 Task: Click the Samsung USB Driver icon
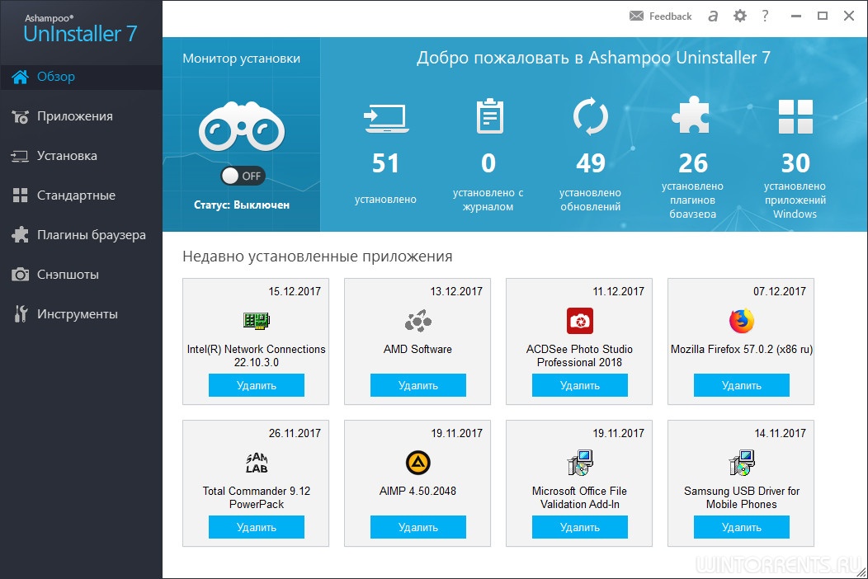pyautogui.click(x=742, y=463)
